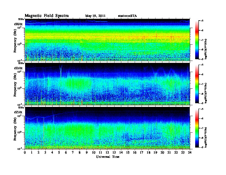This screenshot has height=175, width=226.
Task: Click the hour '10' tick label
Action: click(x=94, y=152)
